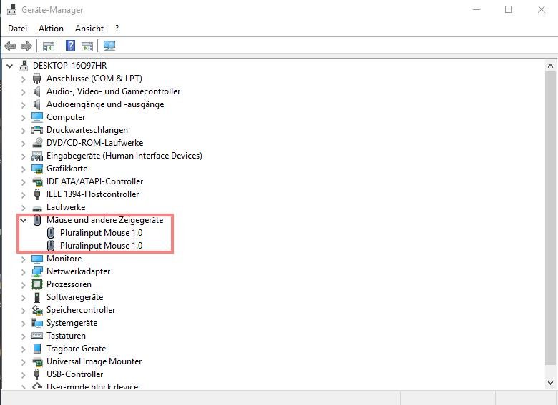
Task: Select IEEE 1394-Hostcontroller label
Action: pyautogui.click(x=92, y=194)
